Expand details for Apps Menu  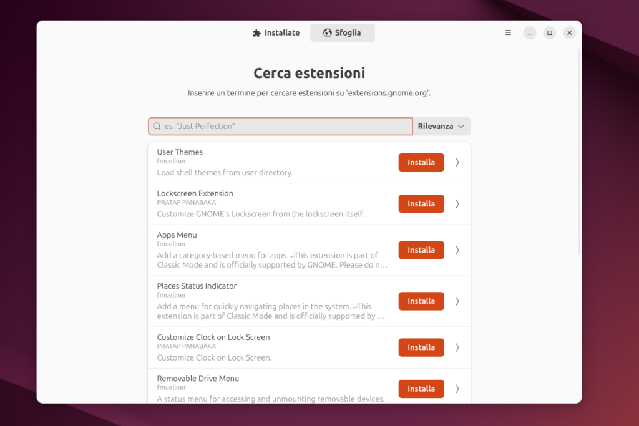click(457, 250)
